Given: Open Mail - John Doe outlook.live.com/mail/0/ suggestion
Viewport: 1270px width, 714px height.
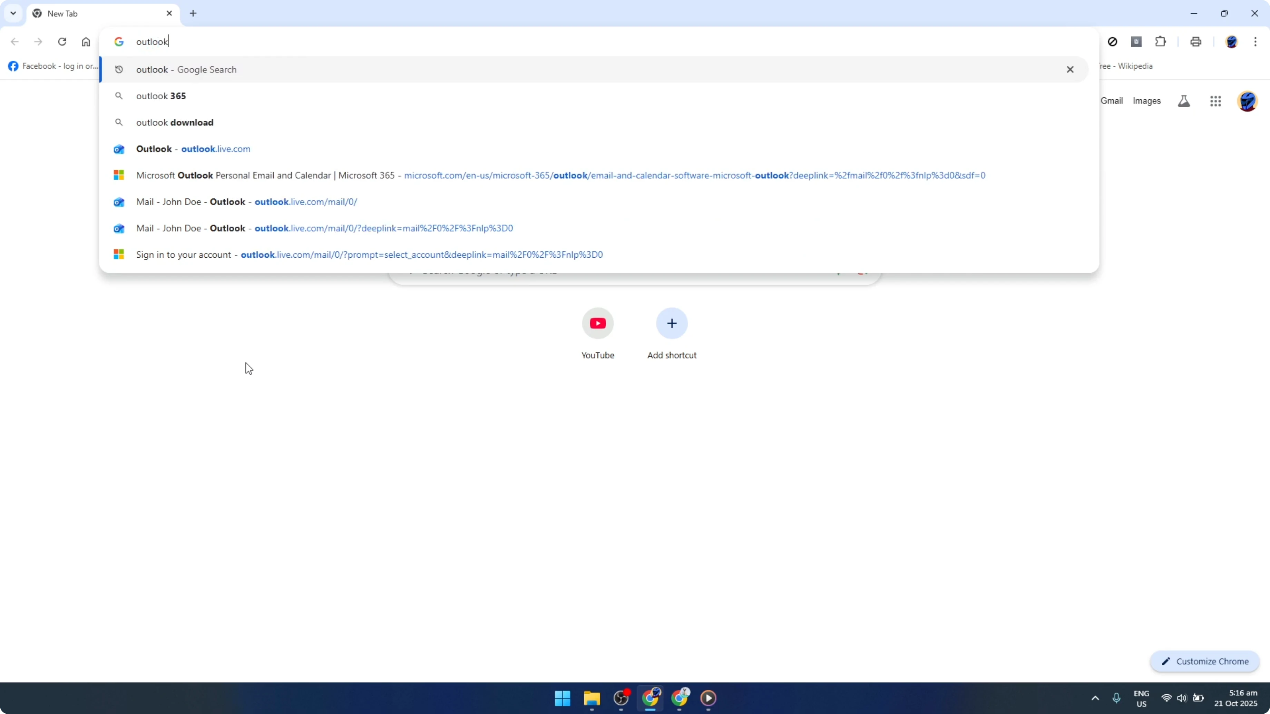Looking at the screenshot, I should pyautogui.click(x=594, y=202).
